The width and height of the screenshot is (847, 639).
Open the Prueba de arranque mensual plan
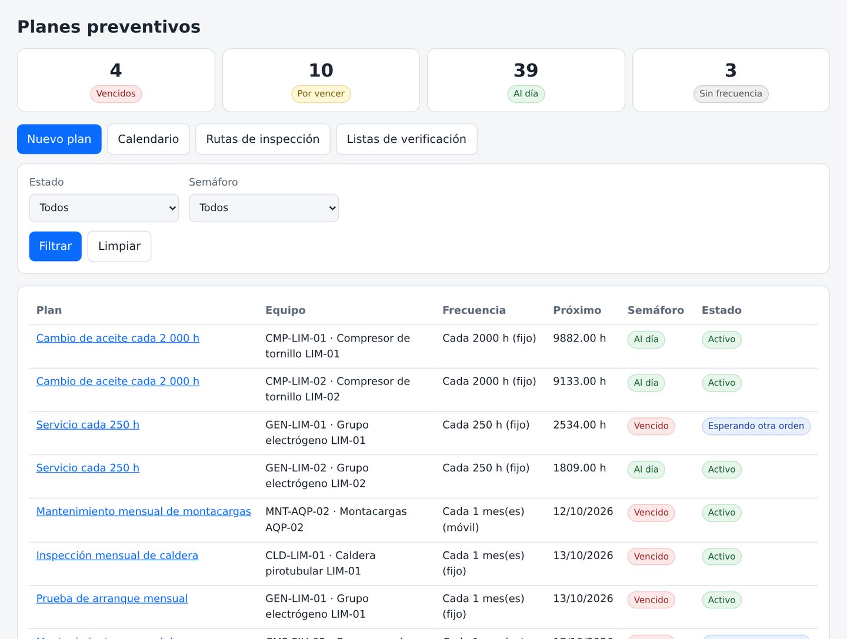click(112, 598)
